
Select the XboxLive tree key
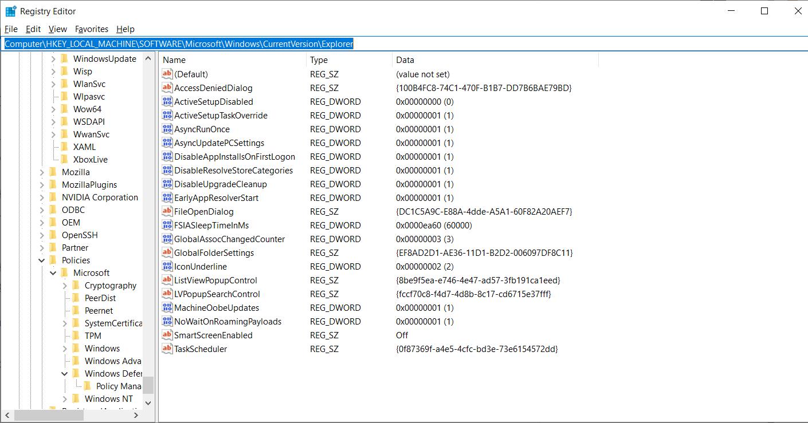point(91,159)
